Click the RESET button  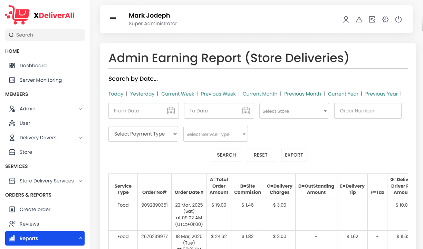pyautogui.click(x=260, y=155)
